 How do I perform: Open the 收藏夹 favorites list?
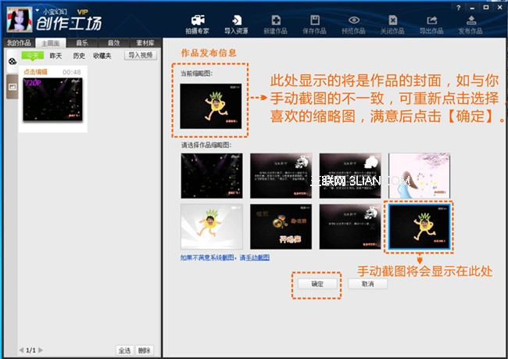click(x=102, y=56)
